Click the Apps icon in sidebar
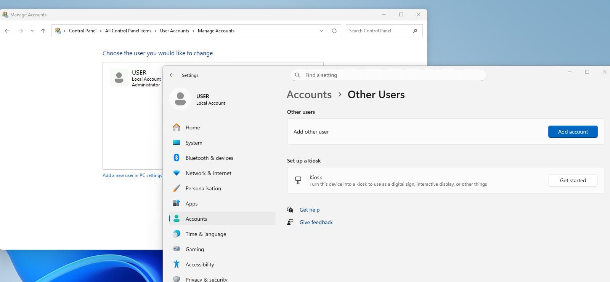 tap(177, 204)
